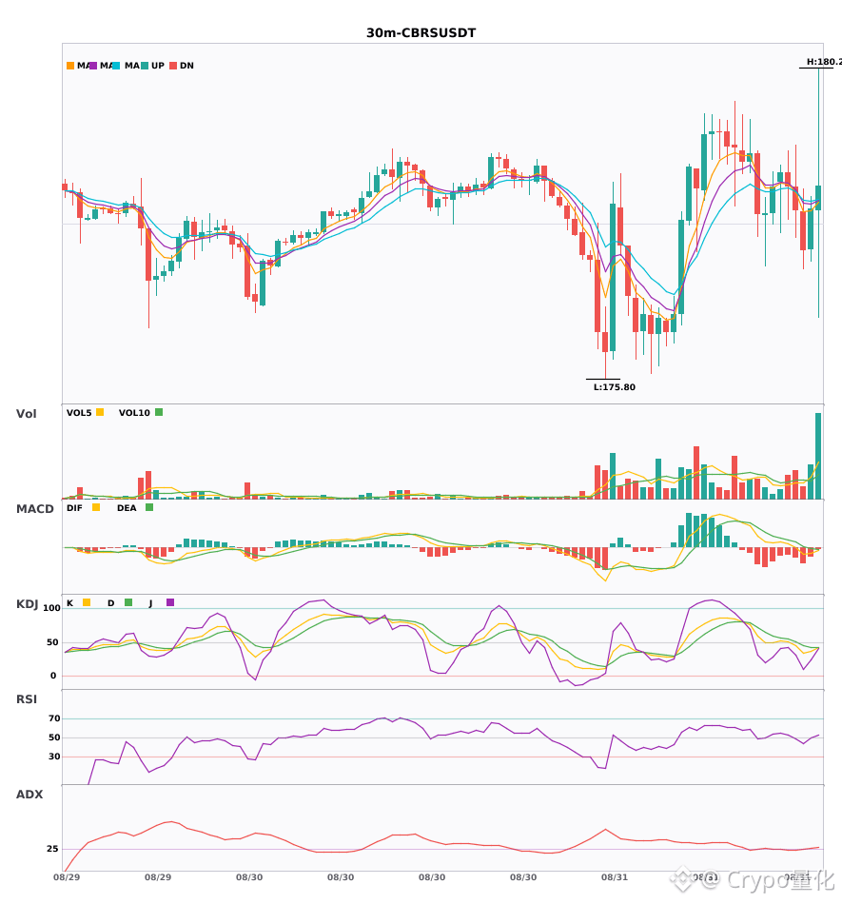Click the 30 value on RSI axis
This screenshot has height=904, width=842.
tap(54, 757)
